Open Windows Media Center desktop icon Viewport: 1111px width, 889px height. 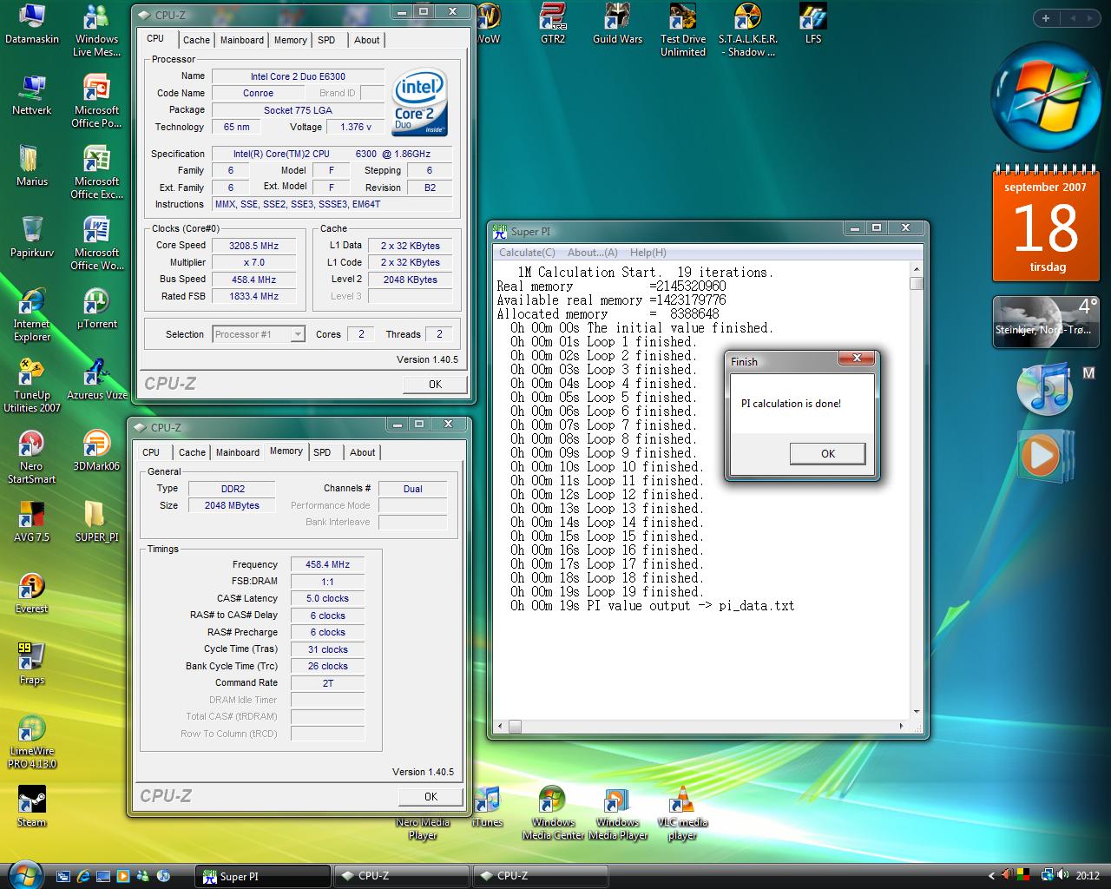553,814
